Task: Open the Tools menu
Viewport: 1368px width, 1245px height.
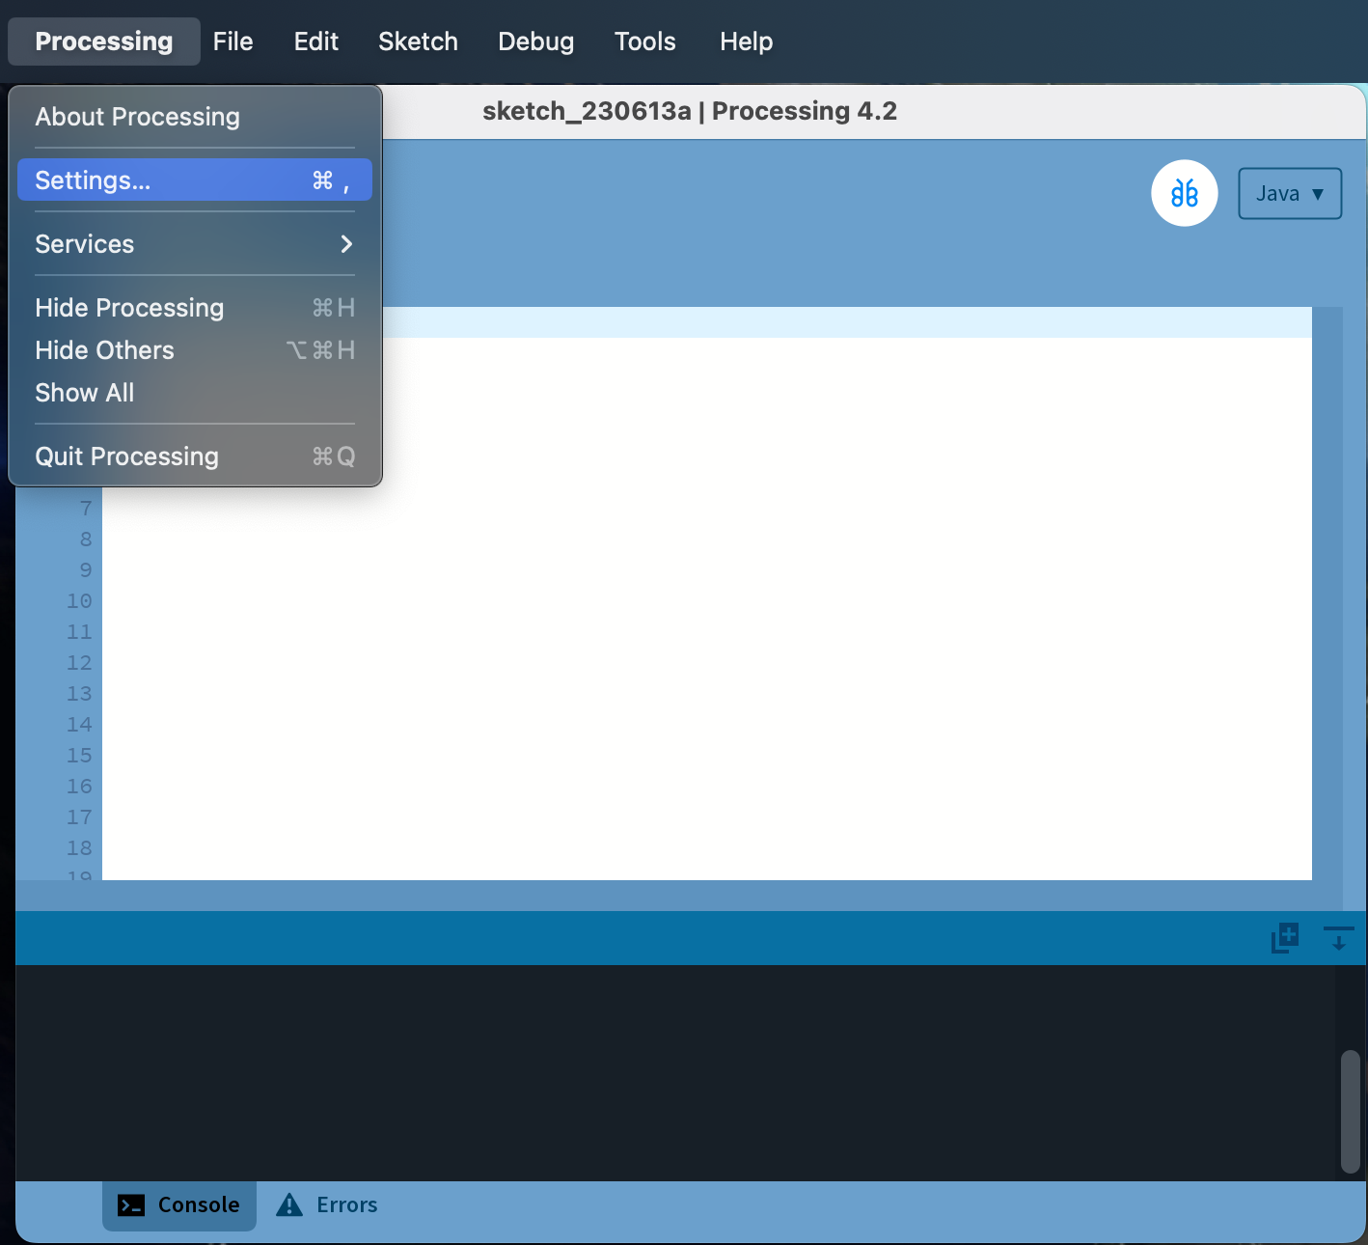Action: tap(644, 41)
